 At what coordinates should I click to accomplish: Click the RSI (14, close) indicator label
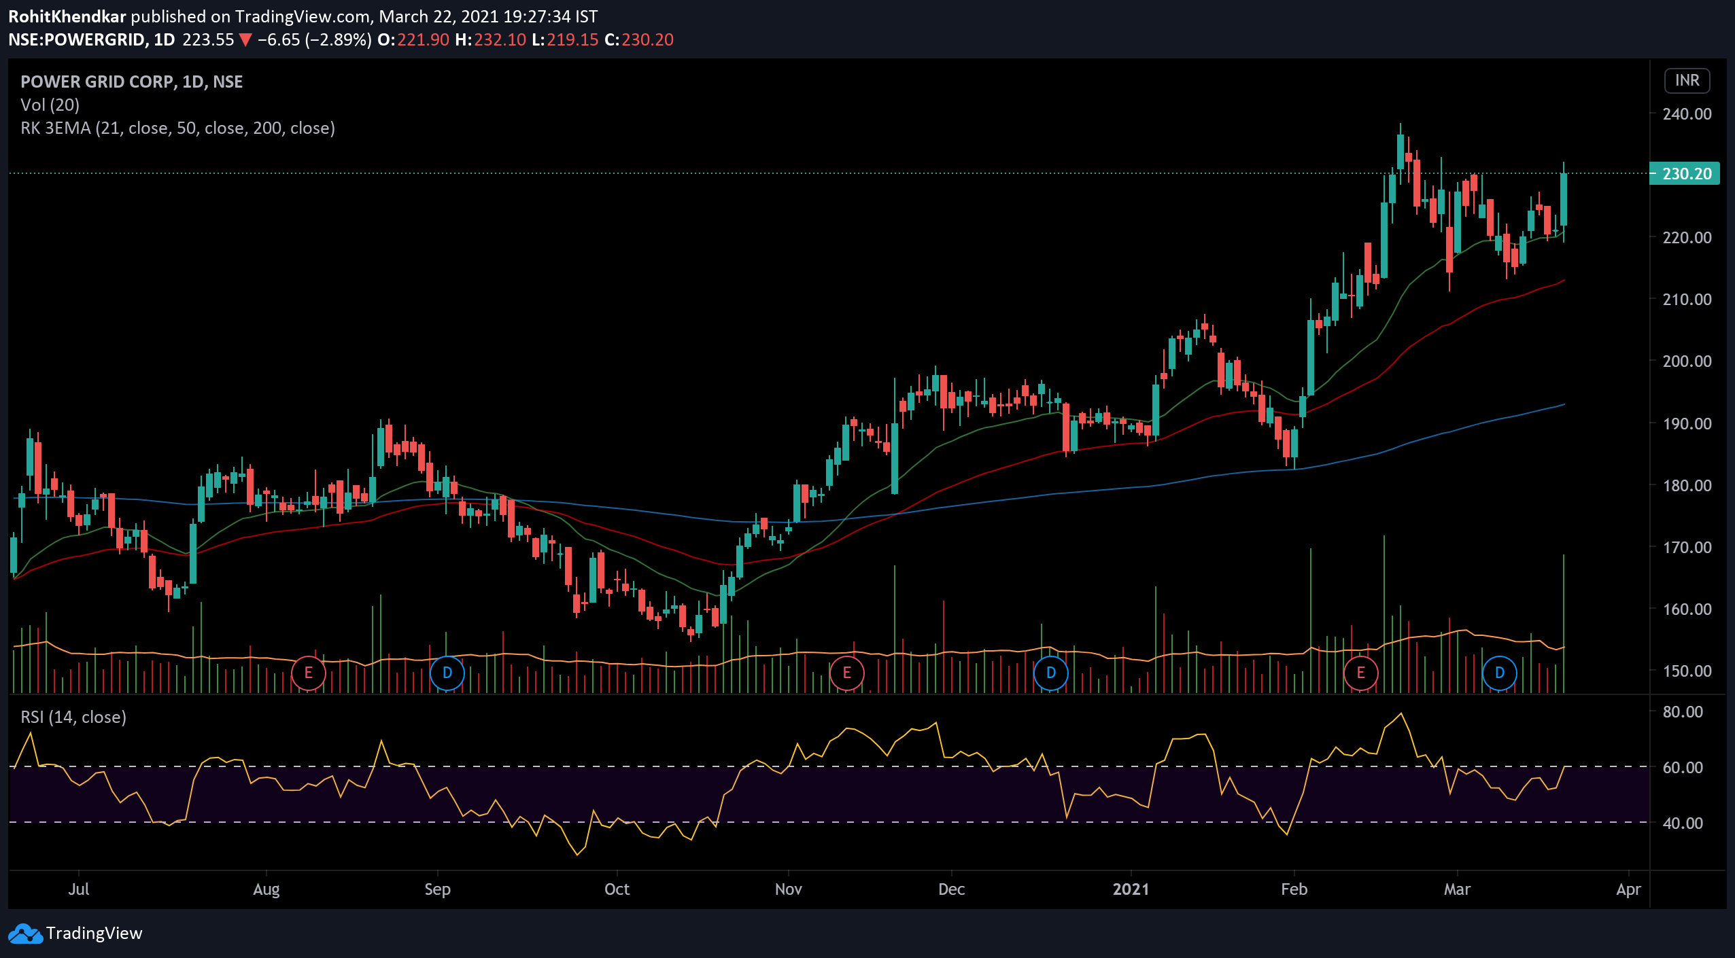pyautogui.click(x=73, y=717)
